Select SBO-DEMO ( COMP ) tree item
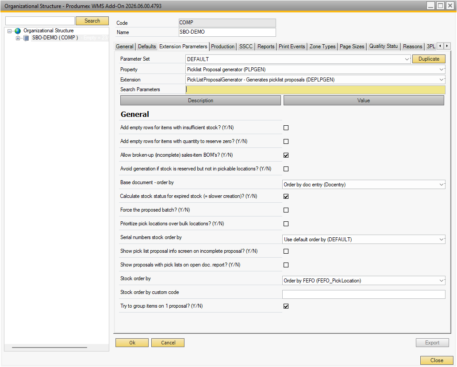The height and width of the screenshot is (367, 457). coord(55,38)
